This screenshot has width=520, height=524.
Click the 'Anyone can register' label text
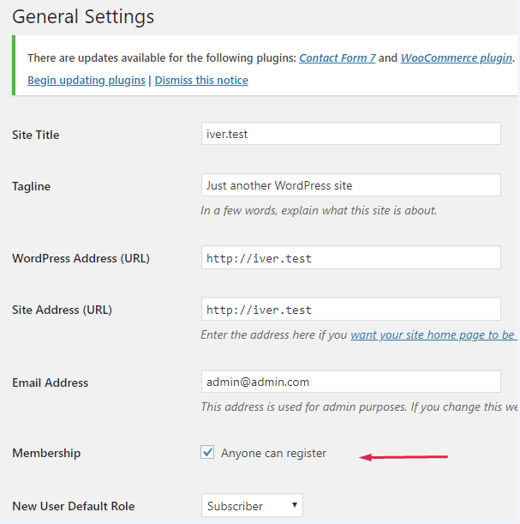pyautogui.click(x=273, y=454)
